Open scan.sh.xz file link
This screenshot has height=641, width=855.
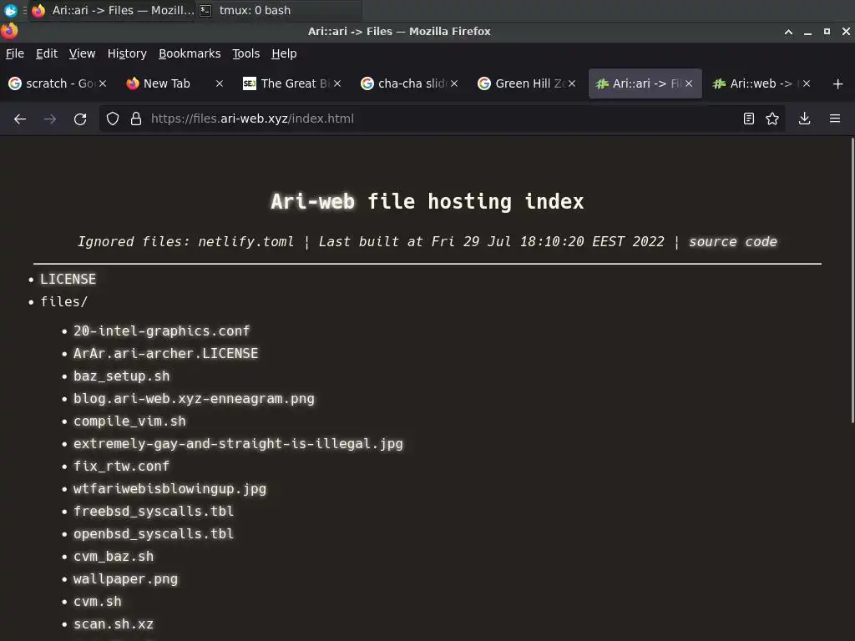point(114,624)
